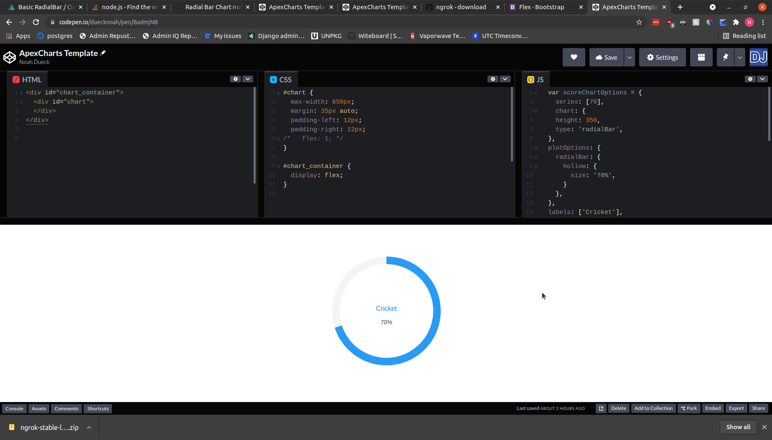
Task: Open the Save button dropdown arrow
Action: tap(629, 57)
